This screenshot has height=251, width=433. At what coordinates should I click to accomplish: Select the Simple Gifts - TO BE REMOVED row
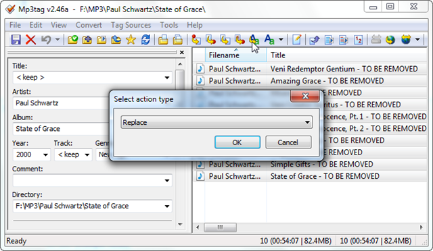(x=311, y=165)
